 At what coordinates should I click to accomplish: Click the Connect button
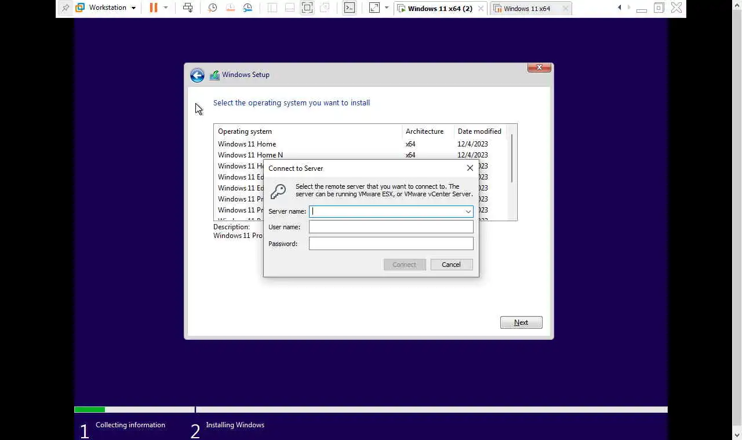coord(405,265)
